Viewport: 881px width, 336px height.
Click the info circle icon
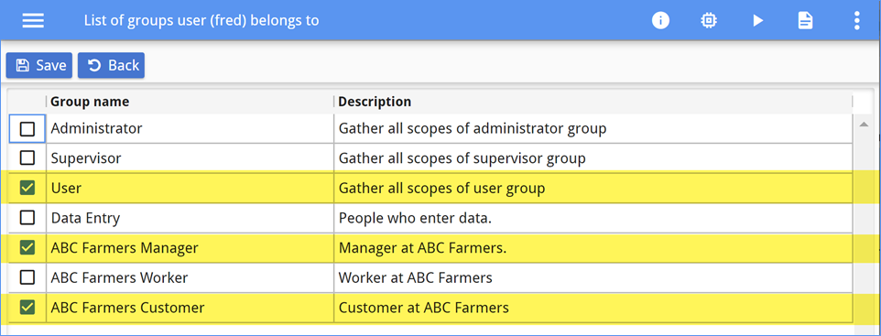pyautogui.click(x=660, y=21)
